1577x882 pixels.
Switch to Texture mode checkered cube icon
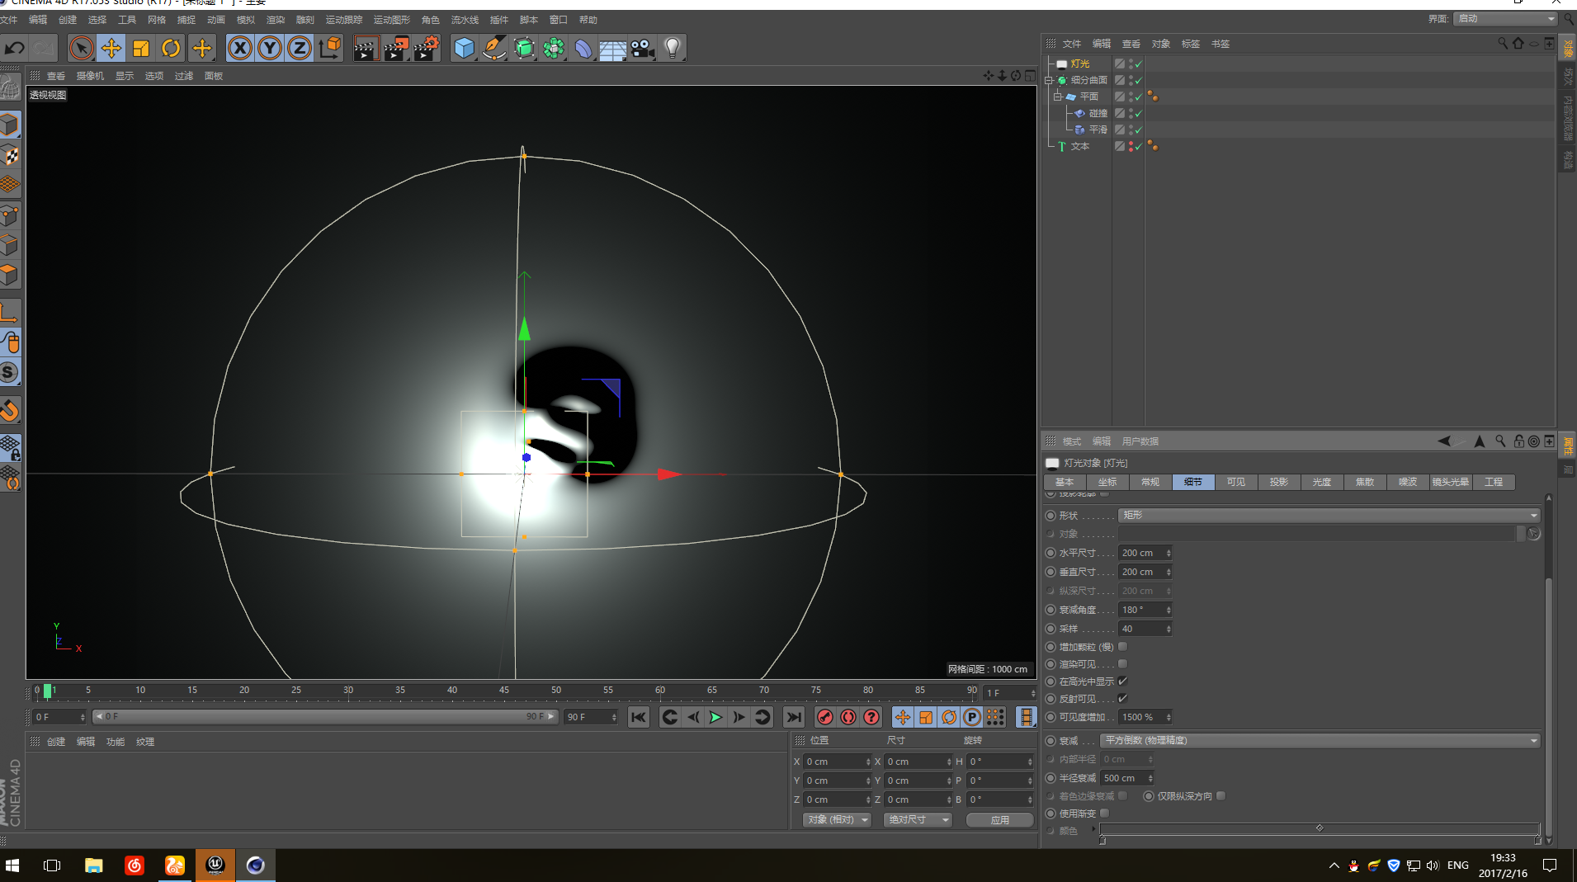[10, 155]
